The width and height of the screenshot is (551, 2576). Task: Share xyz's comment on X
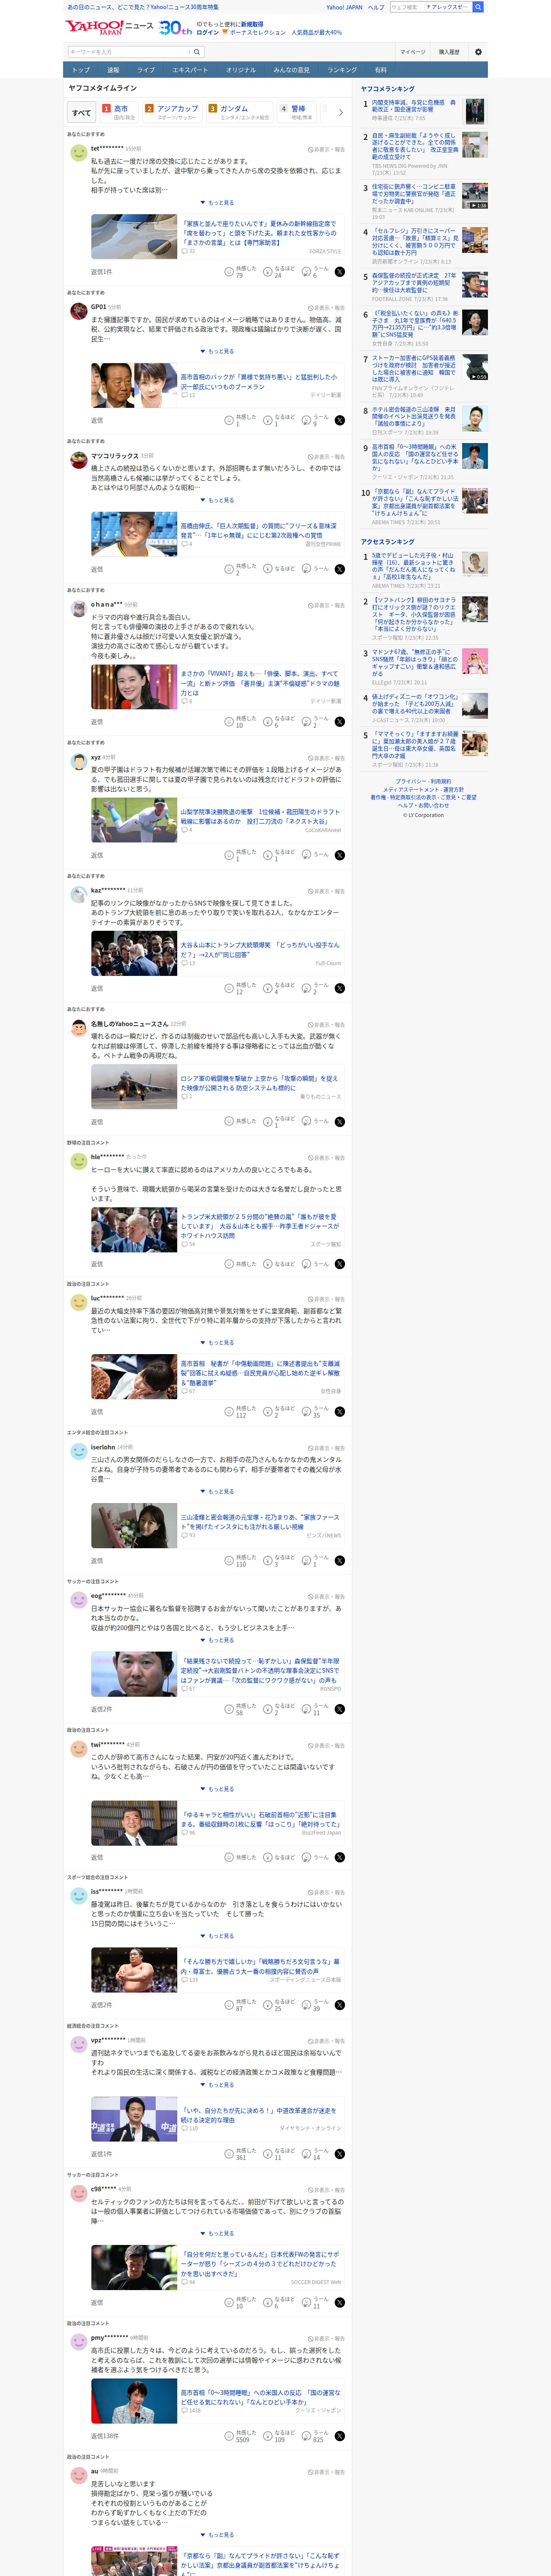click(x=340, y=855)
